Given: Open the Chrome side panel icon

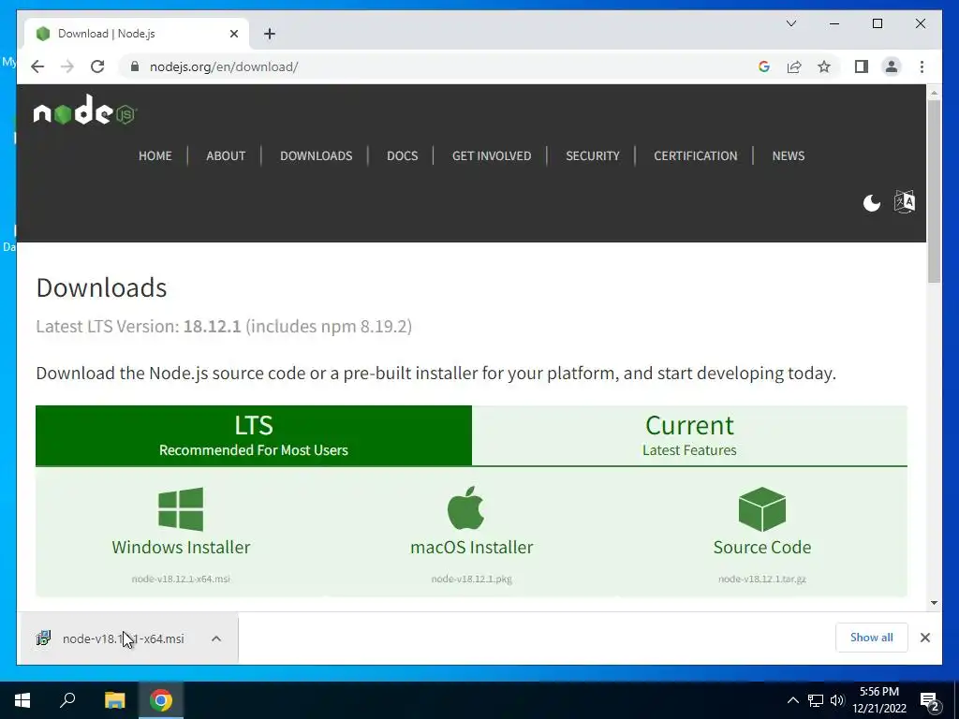Looking at the screenshot, I should 862,66.
